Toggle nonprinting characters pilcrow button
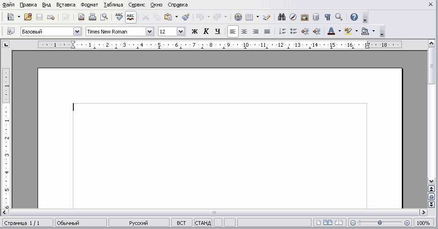The width and height of the screenshot is (438, 229). [328, 17]
